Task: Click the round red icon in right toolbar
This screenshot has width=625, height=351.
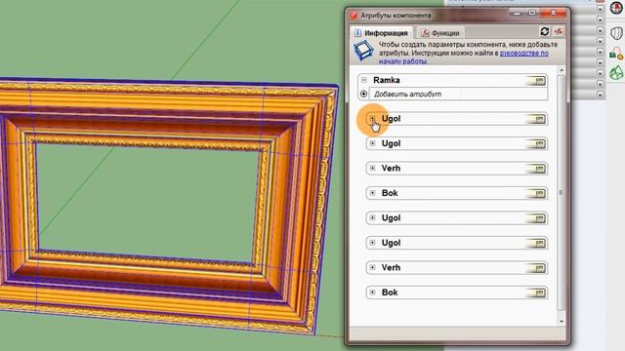Action: coord(616,8)
